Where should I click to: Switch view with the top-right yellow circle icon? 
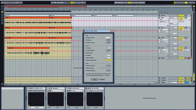coord(194,6)
